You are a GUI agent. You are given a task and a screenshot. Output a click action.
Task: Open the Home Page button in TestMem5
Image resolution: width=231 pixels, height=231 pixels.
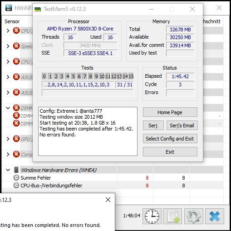[170, 112]
